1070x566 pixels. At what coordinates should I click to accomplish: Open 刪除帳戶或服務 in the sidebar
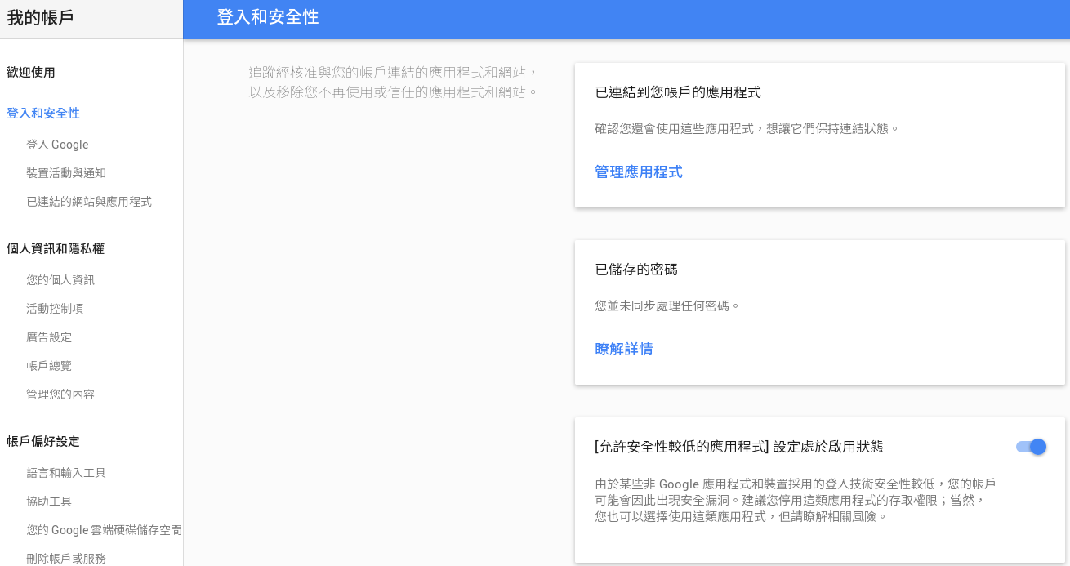pyautogui.click(x=66, y=559)
